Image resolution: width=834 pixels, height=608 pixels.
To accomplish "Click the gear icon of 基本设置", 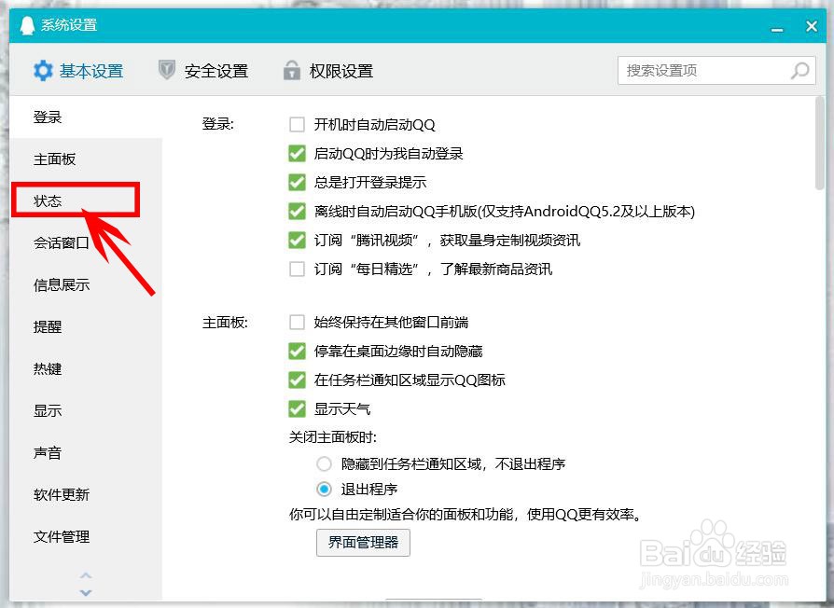I will [43, 71].
